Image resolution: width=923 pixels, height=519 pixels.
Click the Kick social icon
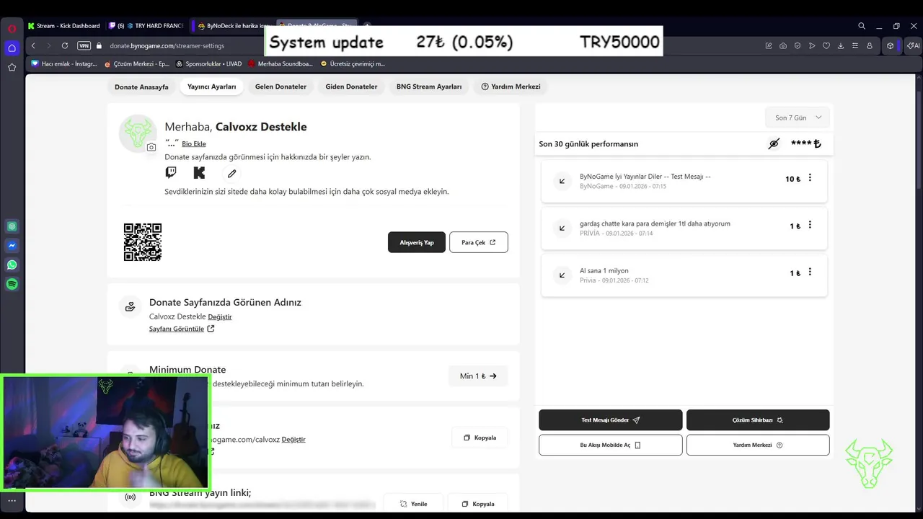(x=199, y=172)
